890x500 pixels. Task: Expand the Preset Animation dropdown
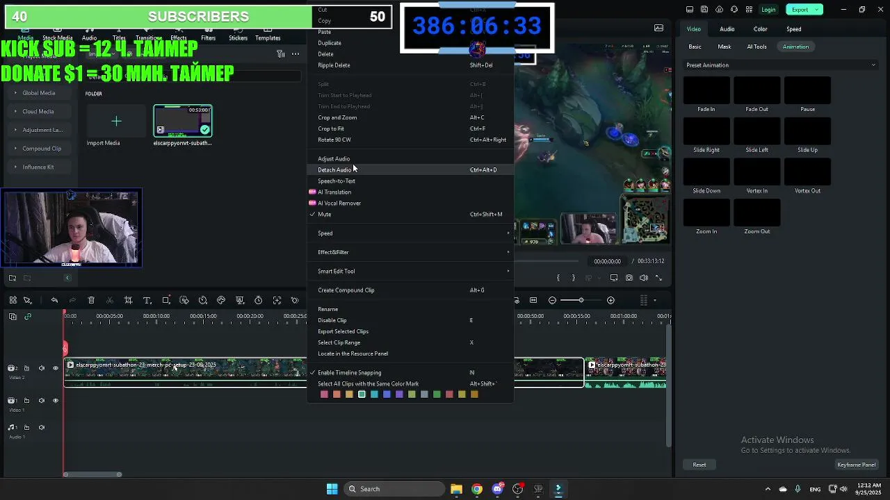click(873, 65)
